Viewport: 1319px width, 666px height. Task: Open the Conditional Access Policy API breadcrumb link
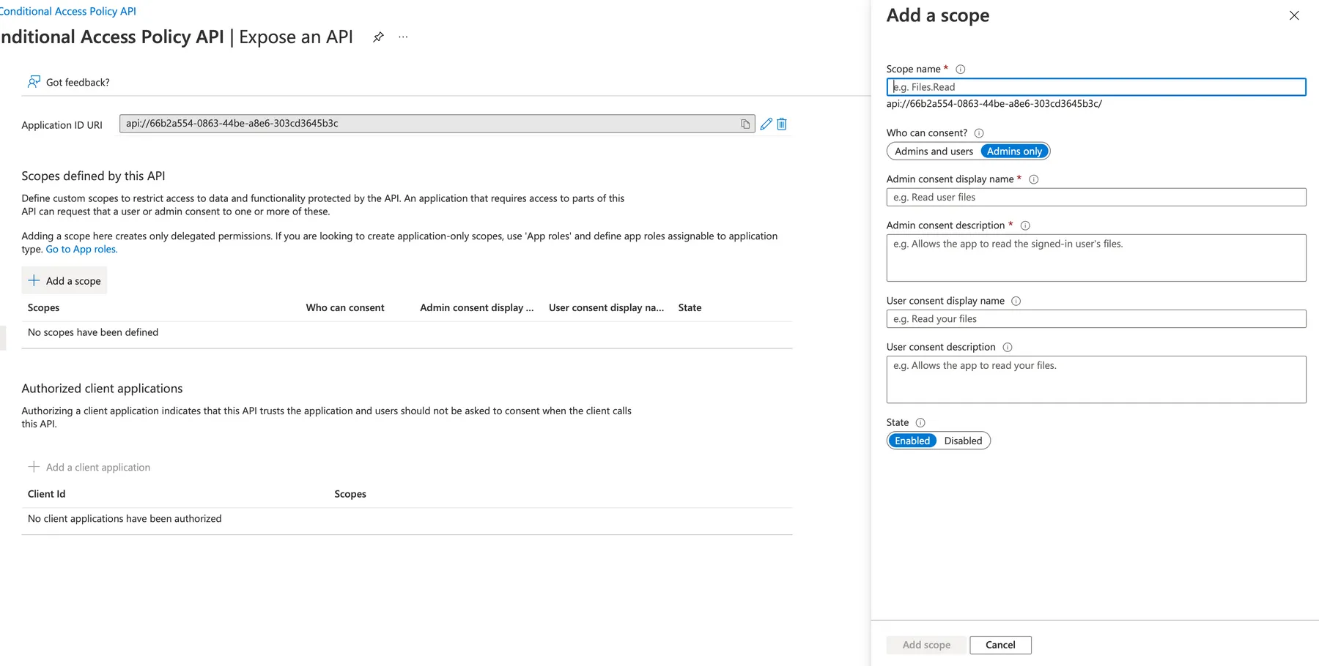(67, 12)
